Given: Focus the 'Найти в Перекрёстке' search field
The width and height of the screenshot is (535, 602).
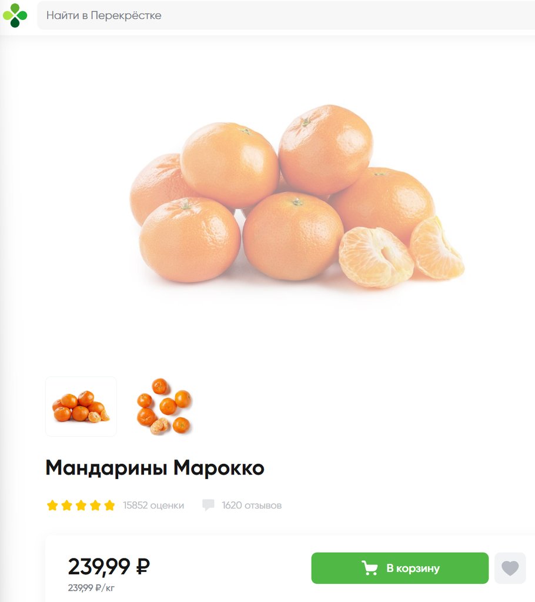Looking at the screenshot, I should pos(286,15).
